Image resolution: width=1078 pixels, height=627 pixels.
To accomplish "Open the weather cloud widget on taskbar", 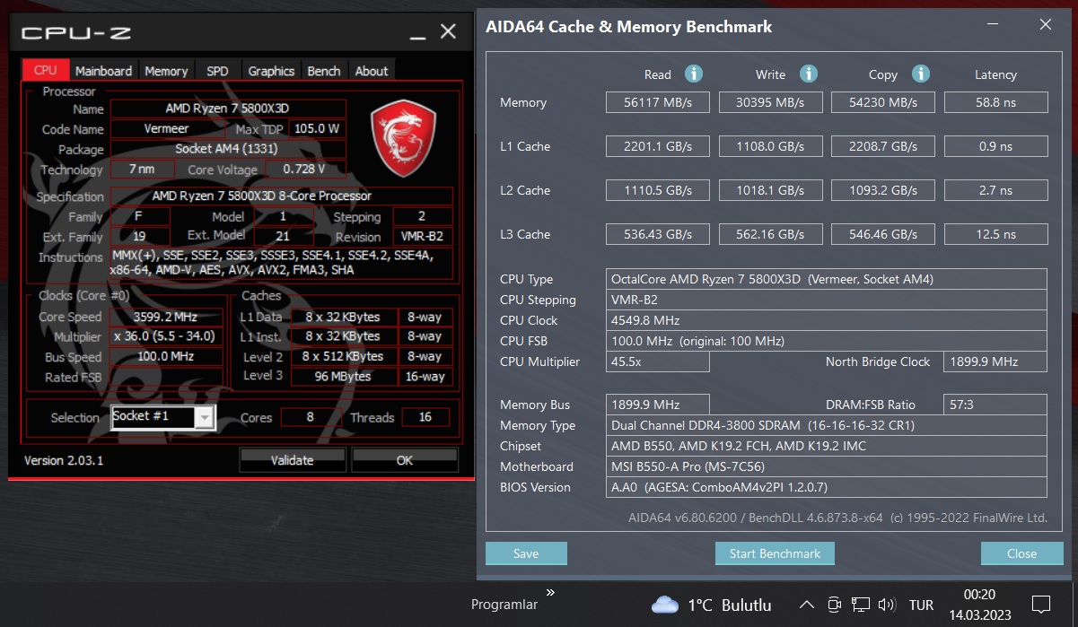I will click(665, 605).
